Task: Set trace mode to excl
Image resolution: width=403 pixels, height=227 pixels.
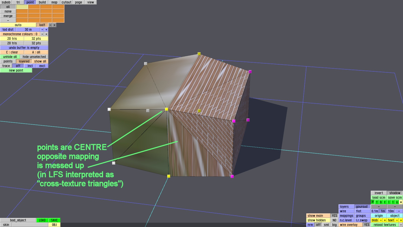Action: (42, 66)
